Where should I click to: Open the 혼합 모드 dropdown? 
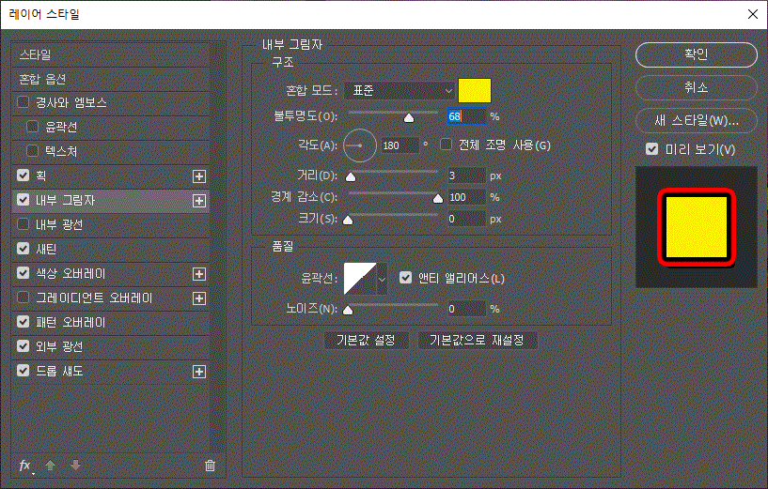pos(400,90)
